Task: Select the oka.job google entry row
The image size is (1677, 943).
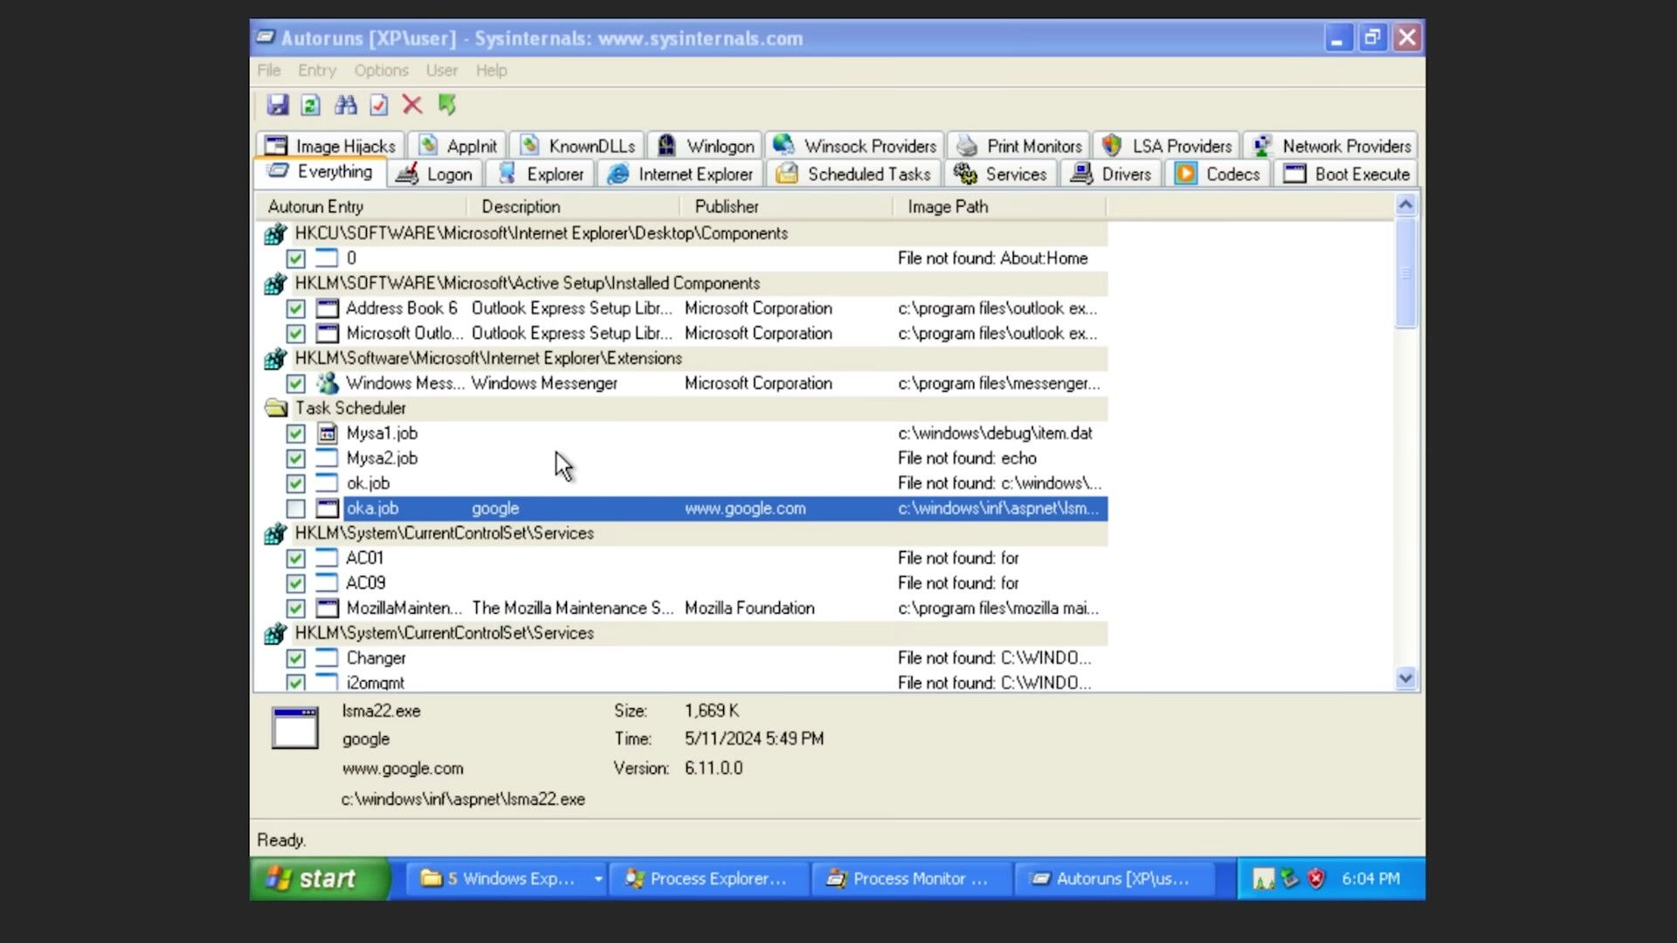Action: [x=725, y=508]
